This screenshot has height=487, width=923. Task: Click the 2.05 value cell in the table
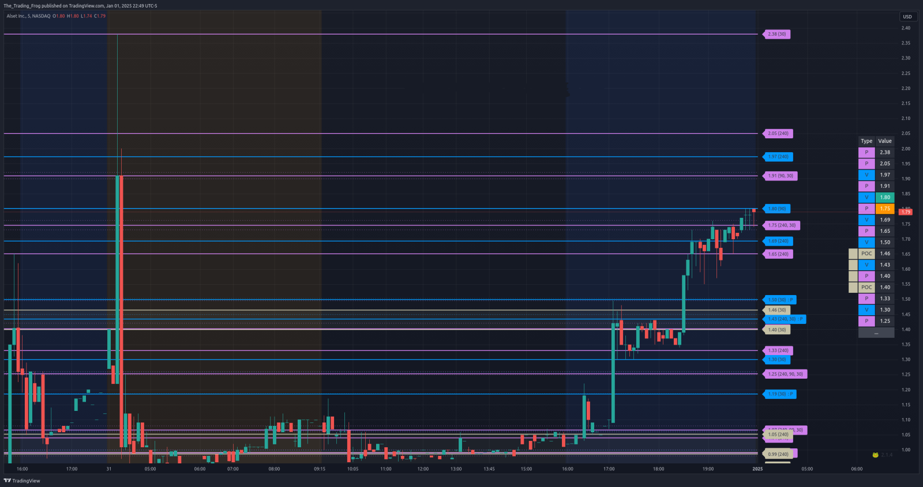(885, 164)
